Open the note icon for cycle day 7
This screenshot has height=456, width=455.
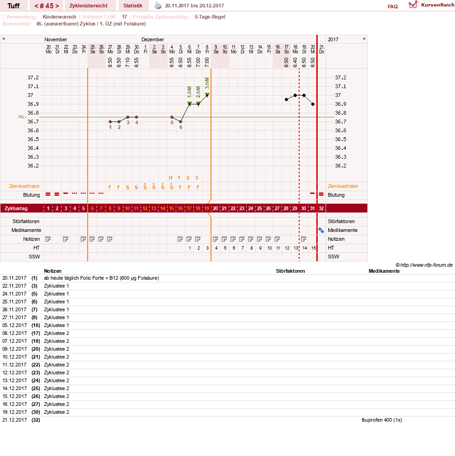pyautogui.click(x=101, y=239)
